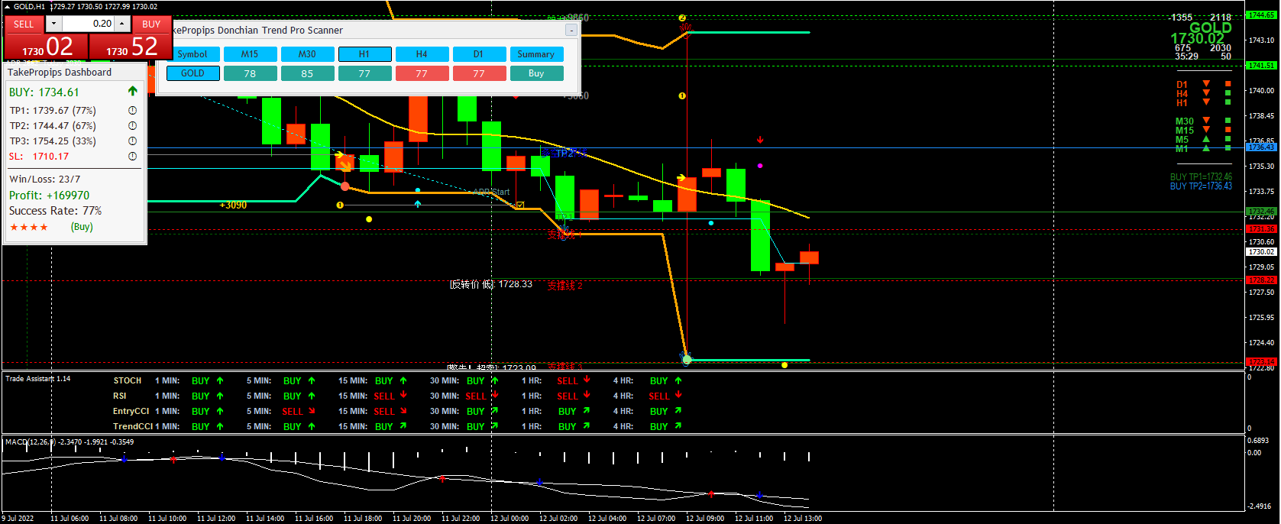Click the orange square indicator in the M15 row
This screenshot has width=1281, height=524.
(x=1228, y=130)
